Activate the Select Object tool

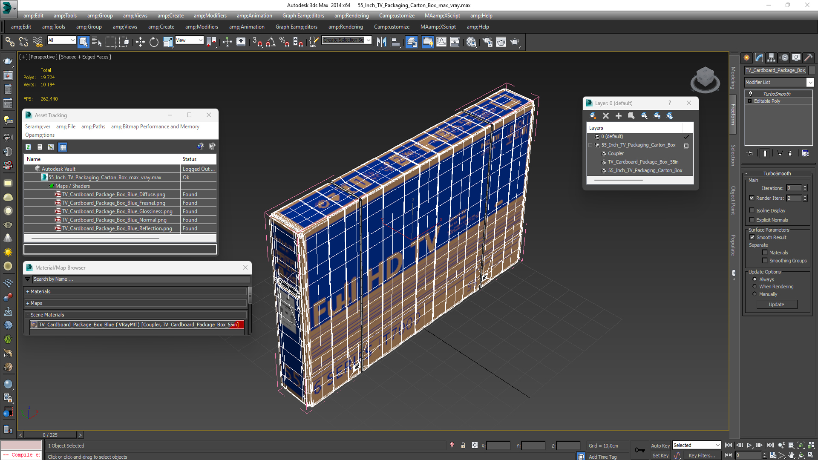[x=83, y=41]
